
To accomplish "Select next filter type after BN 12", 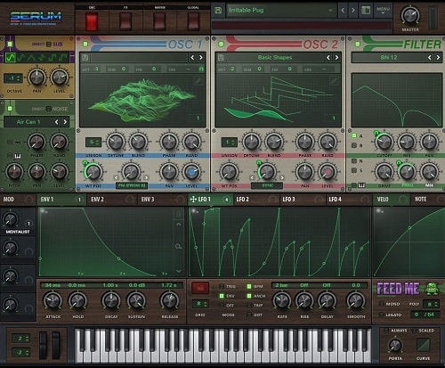I will [438, 57].
